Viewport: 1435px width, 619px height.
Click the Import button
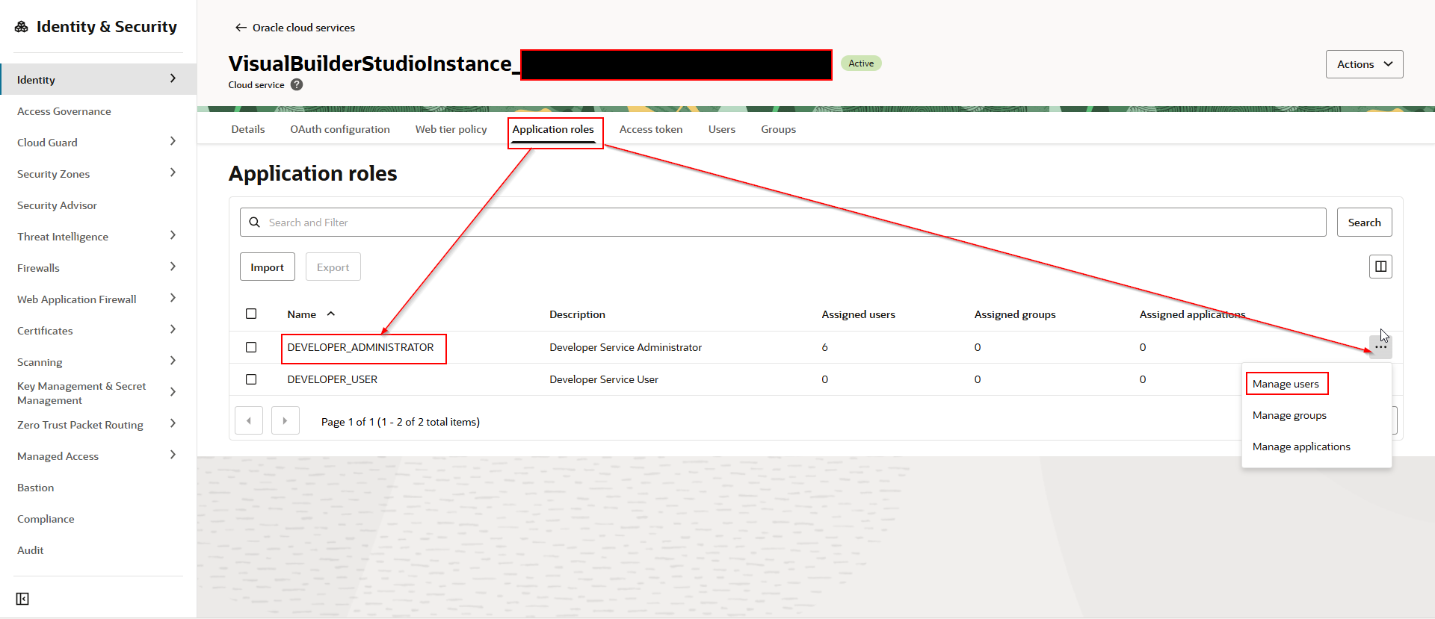267,267
